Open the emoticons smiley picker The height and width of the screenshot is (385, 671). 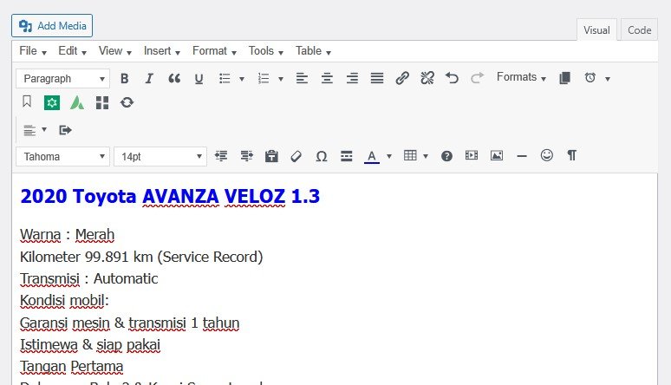point(546,155)
